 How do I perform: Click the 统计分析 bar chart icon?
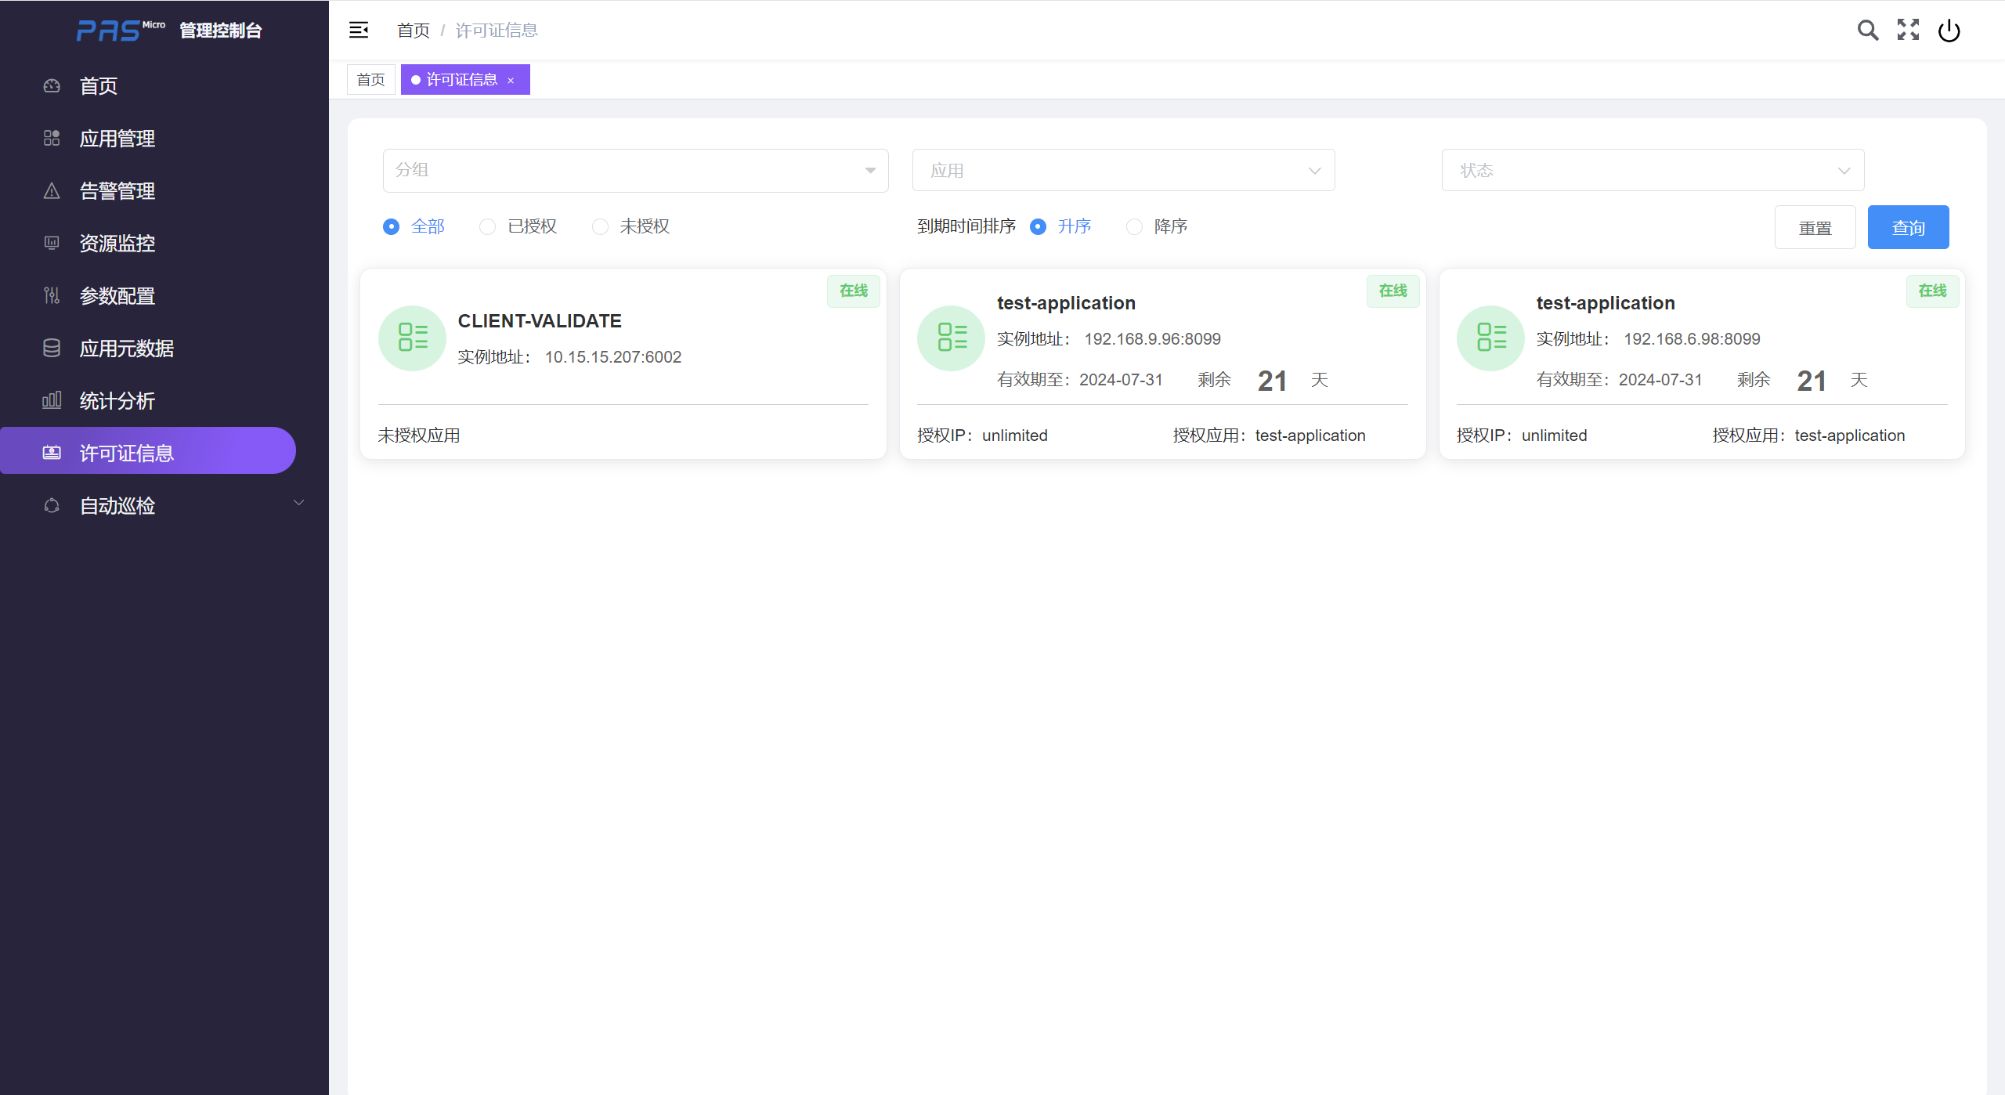click(52, 401)
